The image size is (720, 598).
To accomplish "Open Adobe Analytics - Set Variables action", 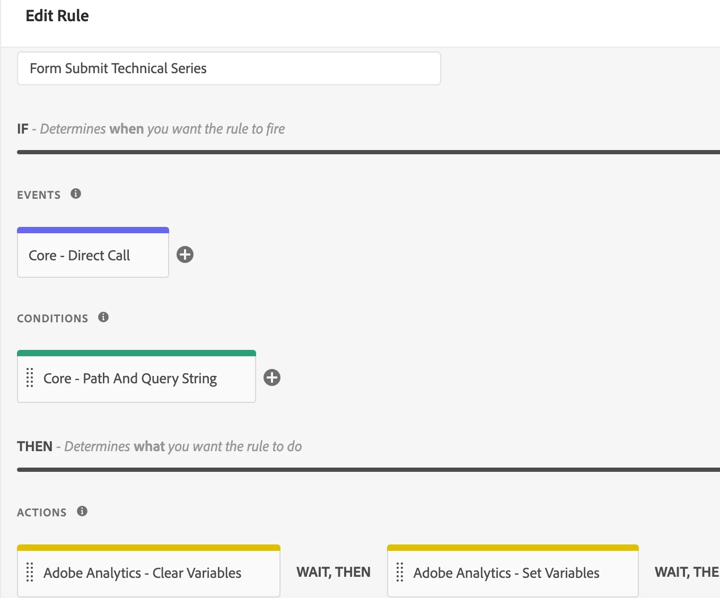I will tap(506, 573).
